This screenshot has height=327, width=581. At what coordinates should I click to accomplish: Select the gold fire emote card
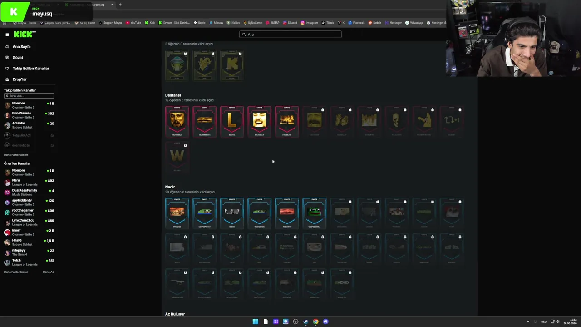click(287, 121)
